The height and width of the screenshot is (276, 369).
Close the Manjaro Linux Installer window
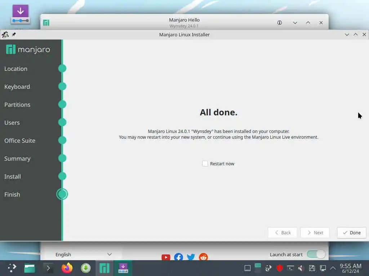point(364,34)
